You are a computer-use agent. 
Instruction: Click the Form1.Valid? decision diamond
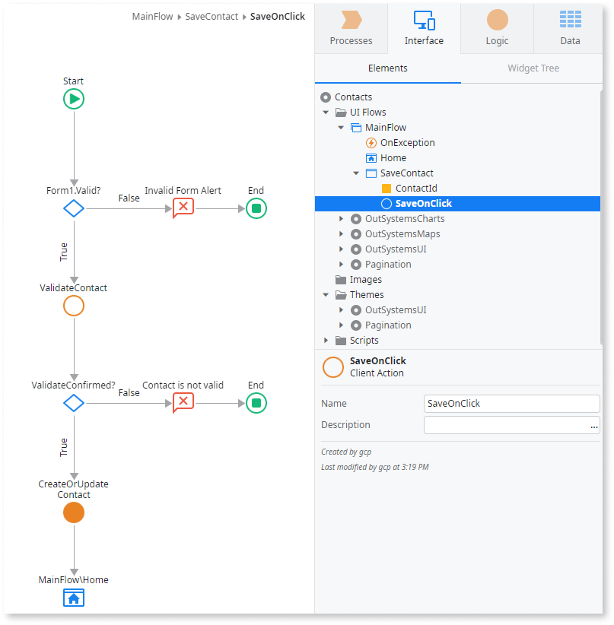(x=73, y=208)
